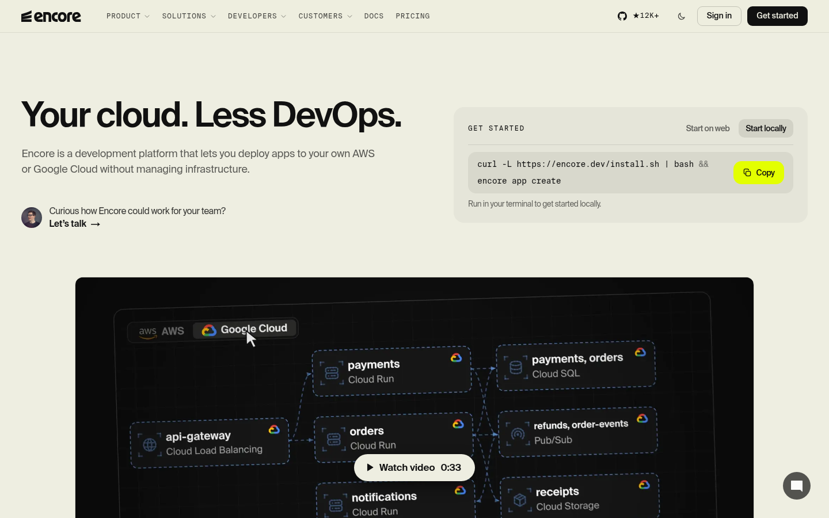Click the curl install command text
The image size is (829, 518).
(x=593, y=173)
